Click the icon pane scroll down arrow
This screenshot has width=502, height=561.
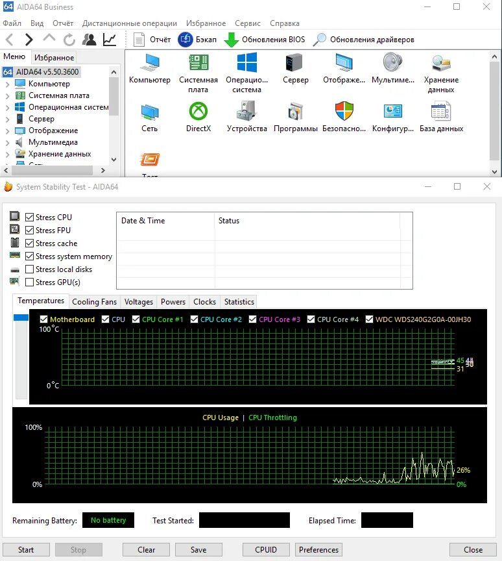click(494, 171)
